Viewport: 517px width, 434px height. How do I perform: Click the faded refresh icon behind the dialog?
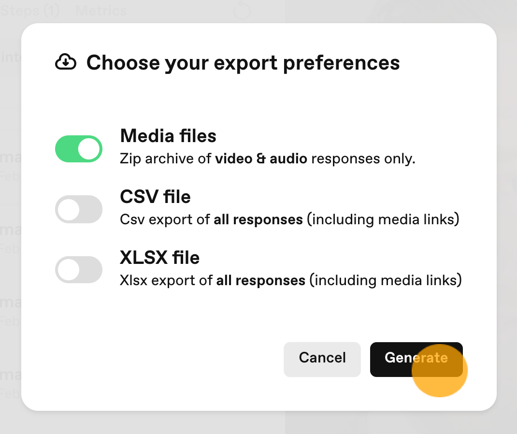[x=242, y=11]
